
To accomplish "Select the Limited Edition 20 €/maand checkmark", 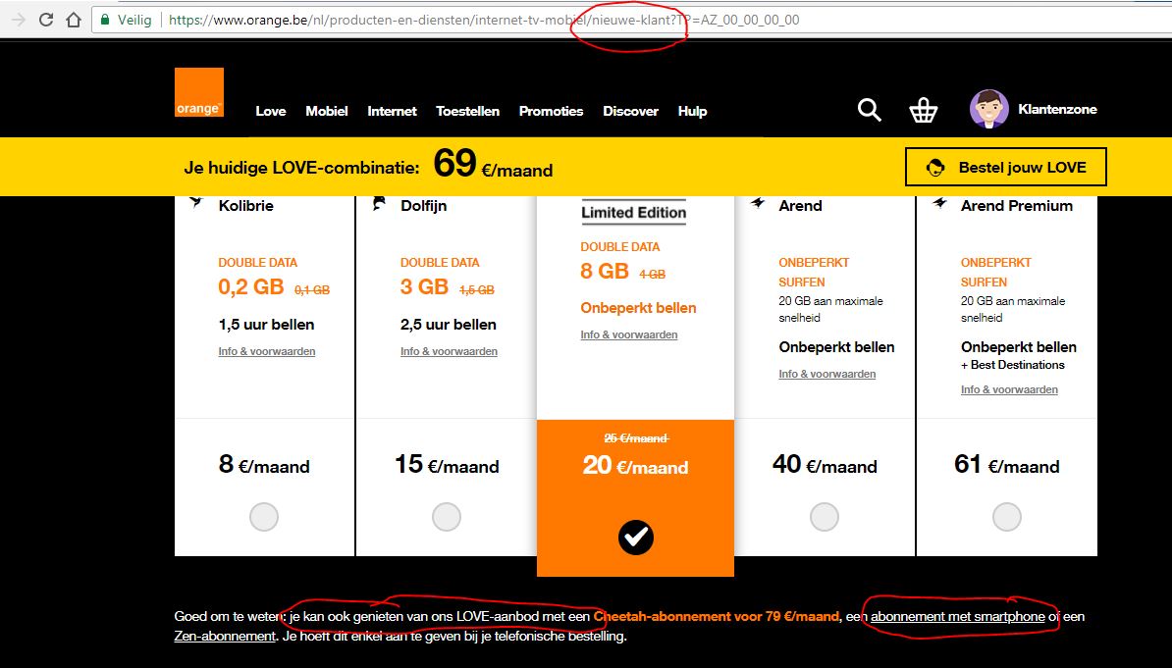I will click(636, 538).
